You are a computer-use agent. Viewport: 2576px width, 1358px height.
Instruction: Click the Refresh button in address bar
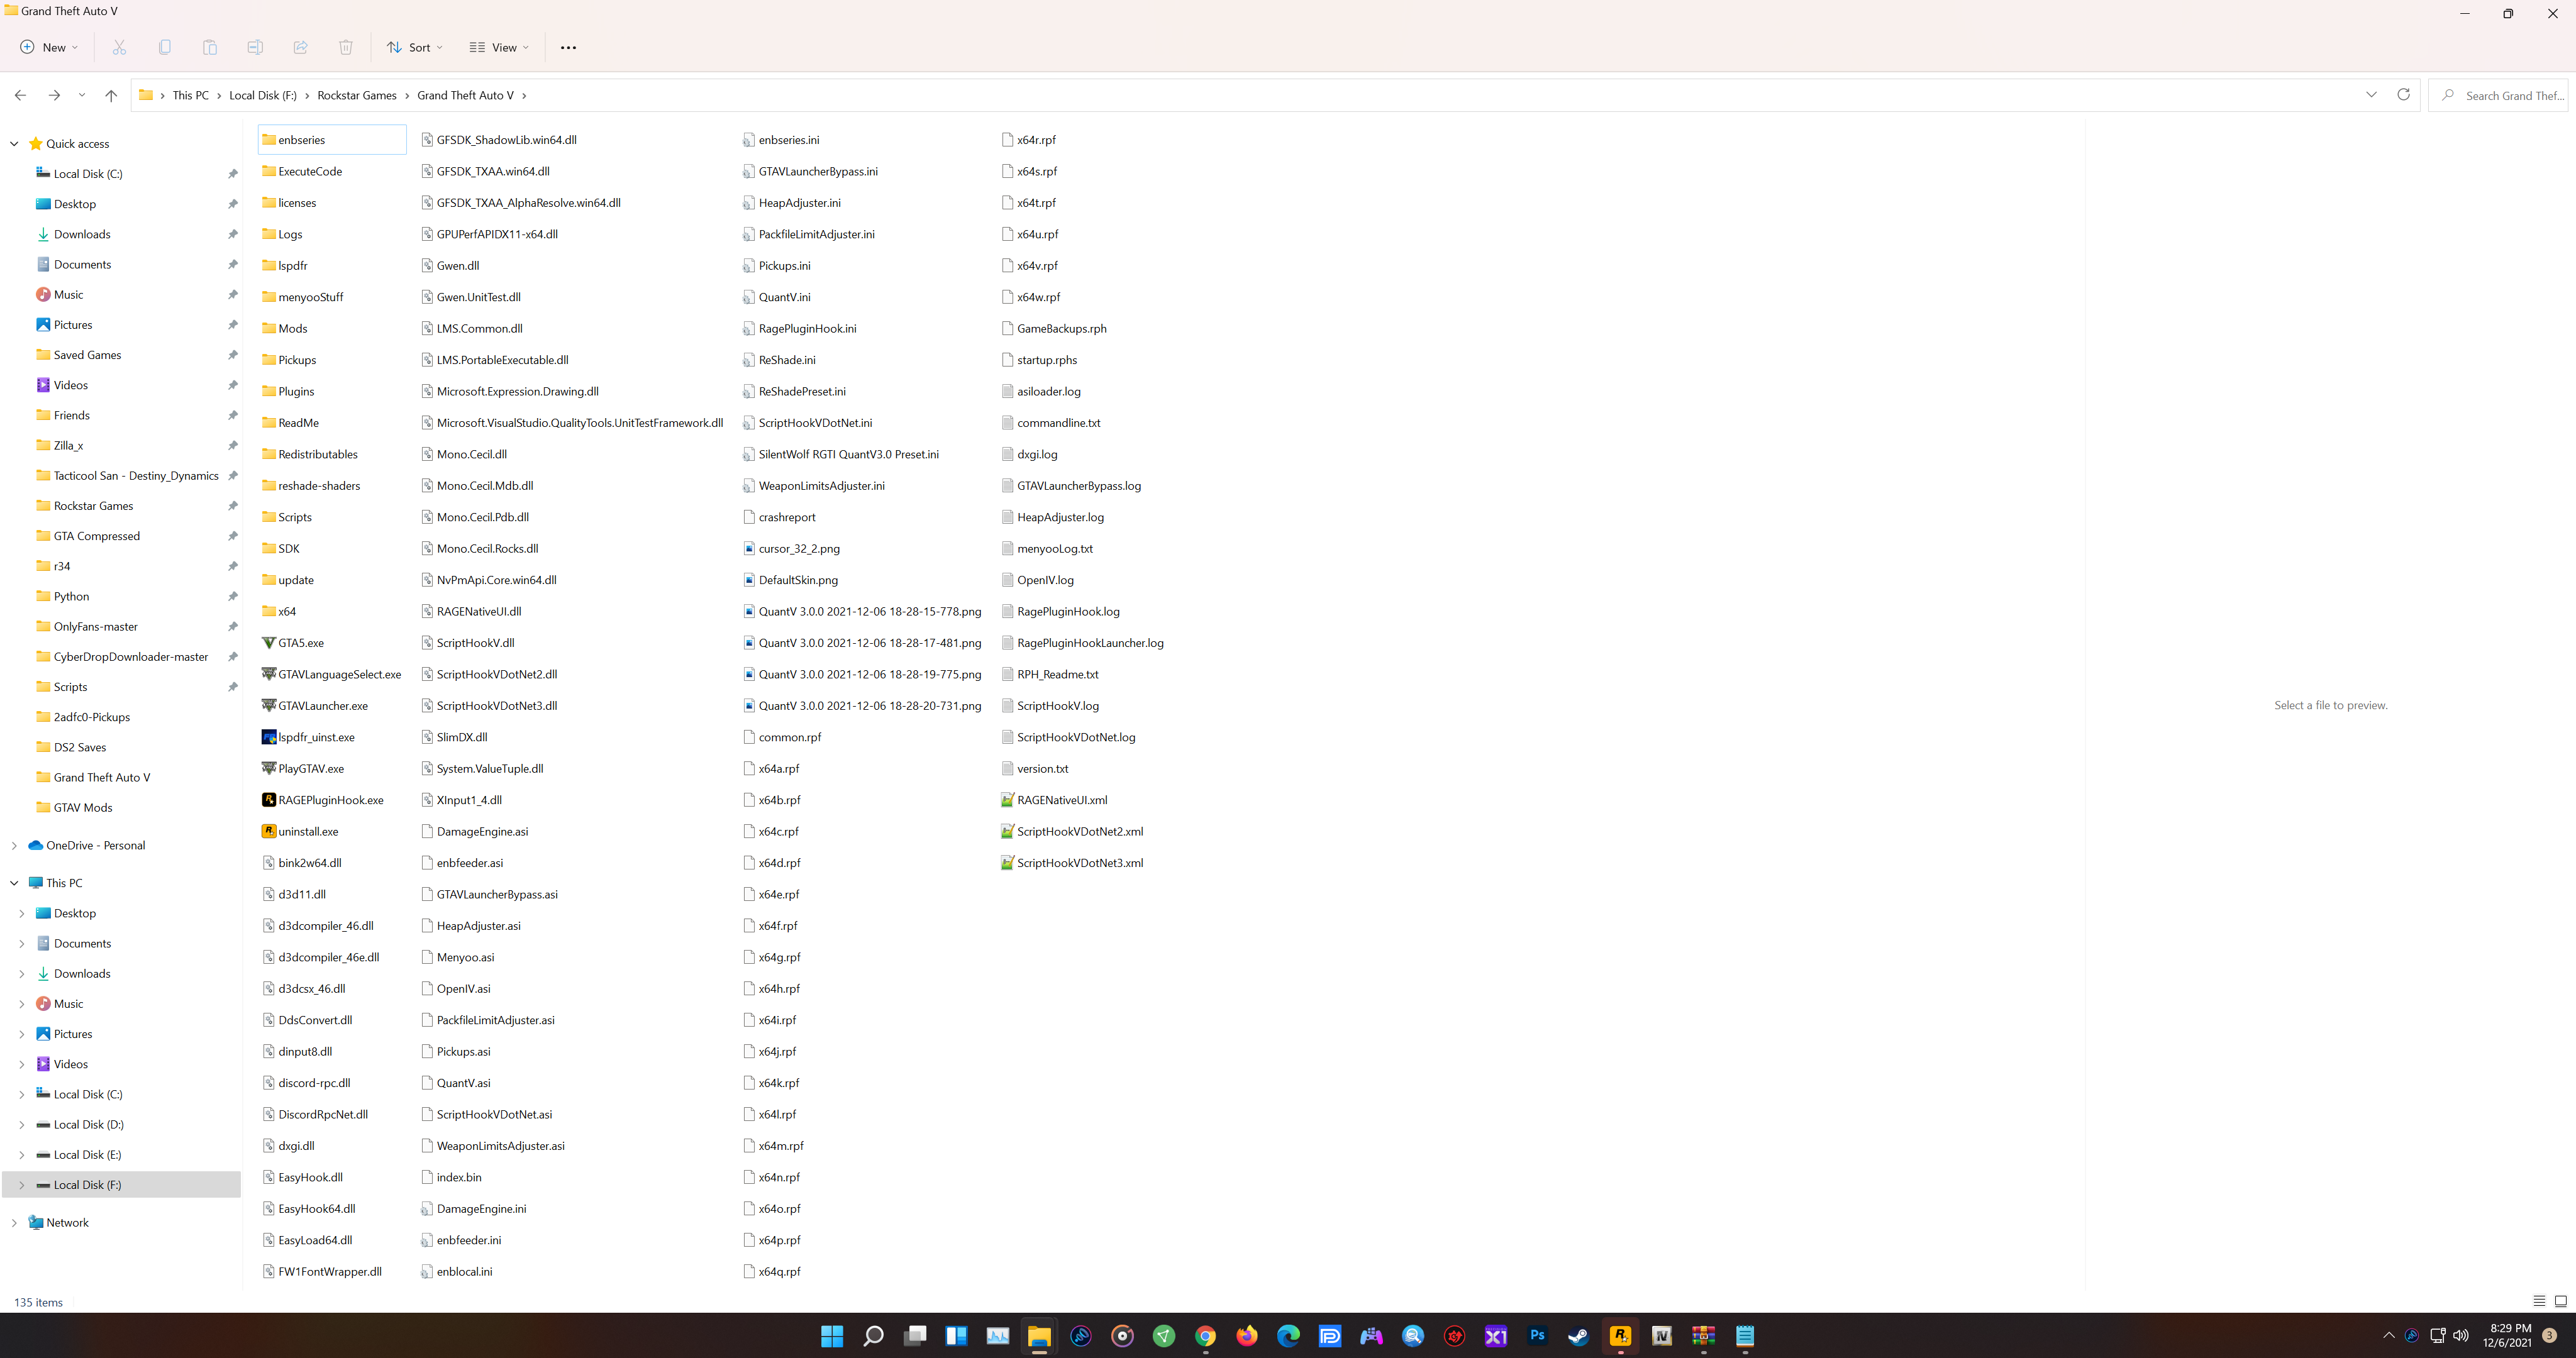point(2403,95)
